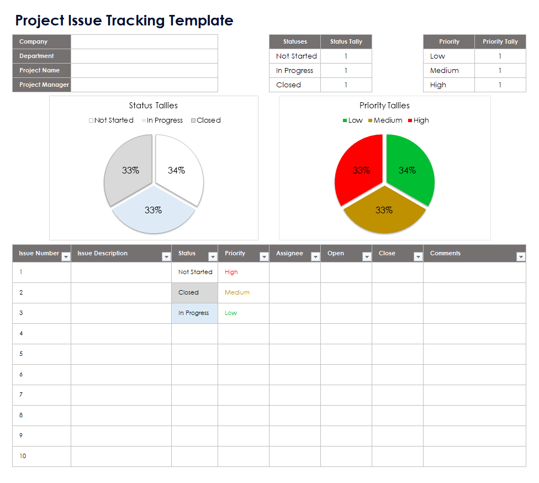Select the Project Manager input cell

point(144,85)
